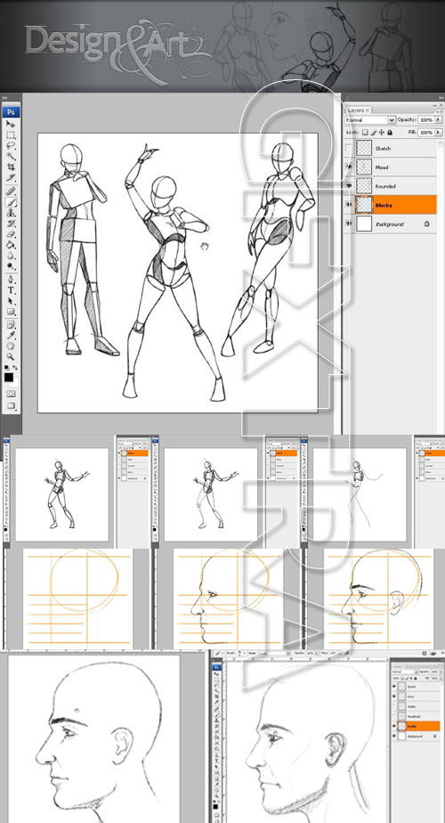Click the lock icon on the Background layer under Blocky

426,224
